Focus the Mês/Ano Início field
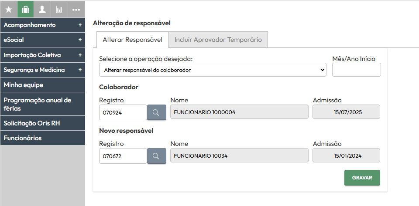Screen dimensions: 419x206 point(357,70)
